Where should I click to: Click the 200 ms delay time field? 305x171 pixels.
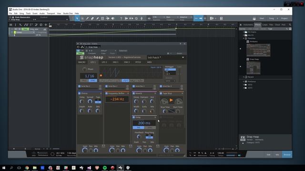[144, 123]
